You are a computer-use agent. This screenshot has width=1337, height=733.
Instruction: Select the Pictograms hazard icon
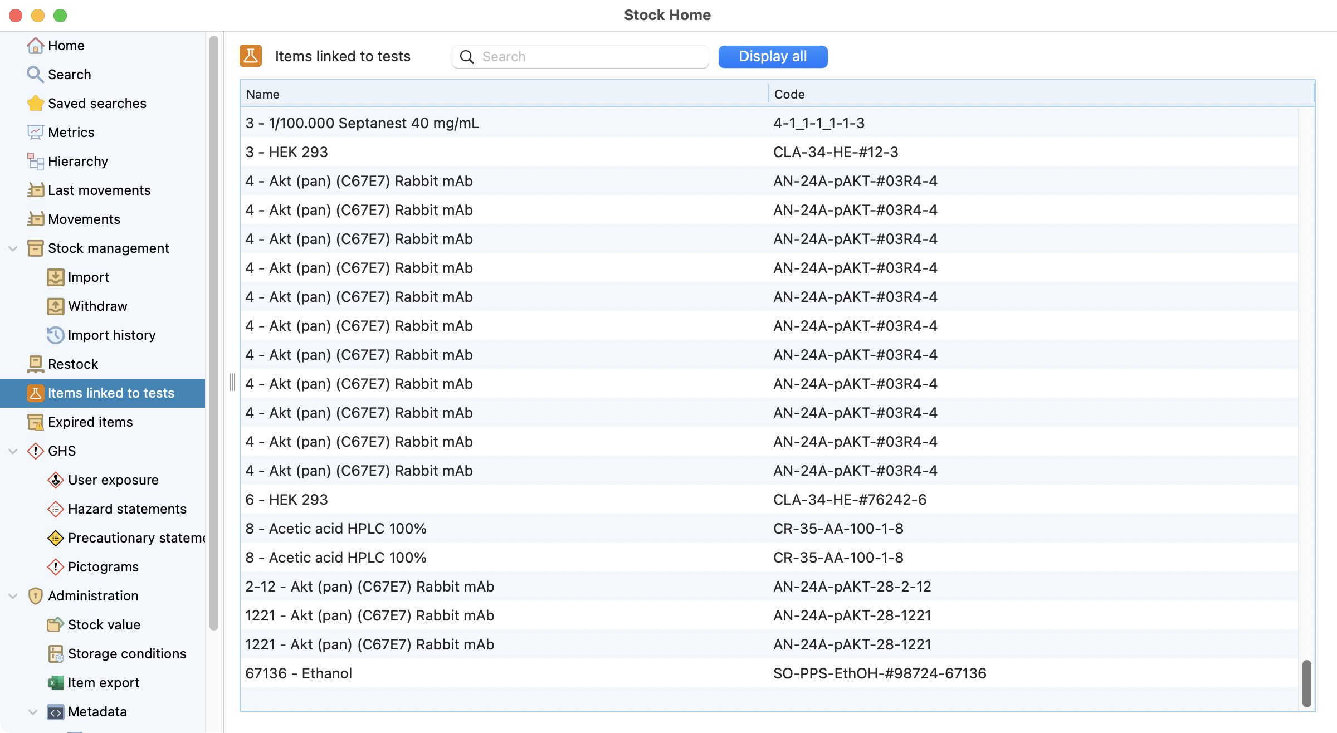point(55,567)
